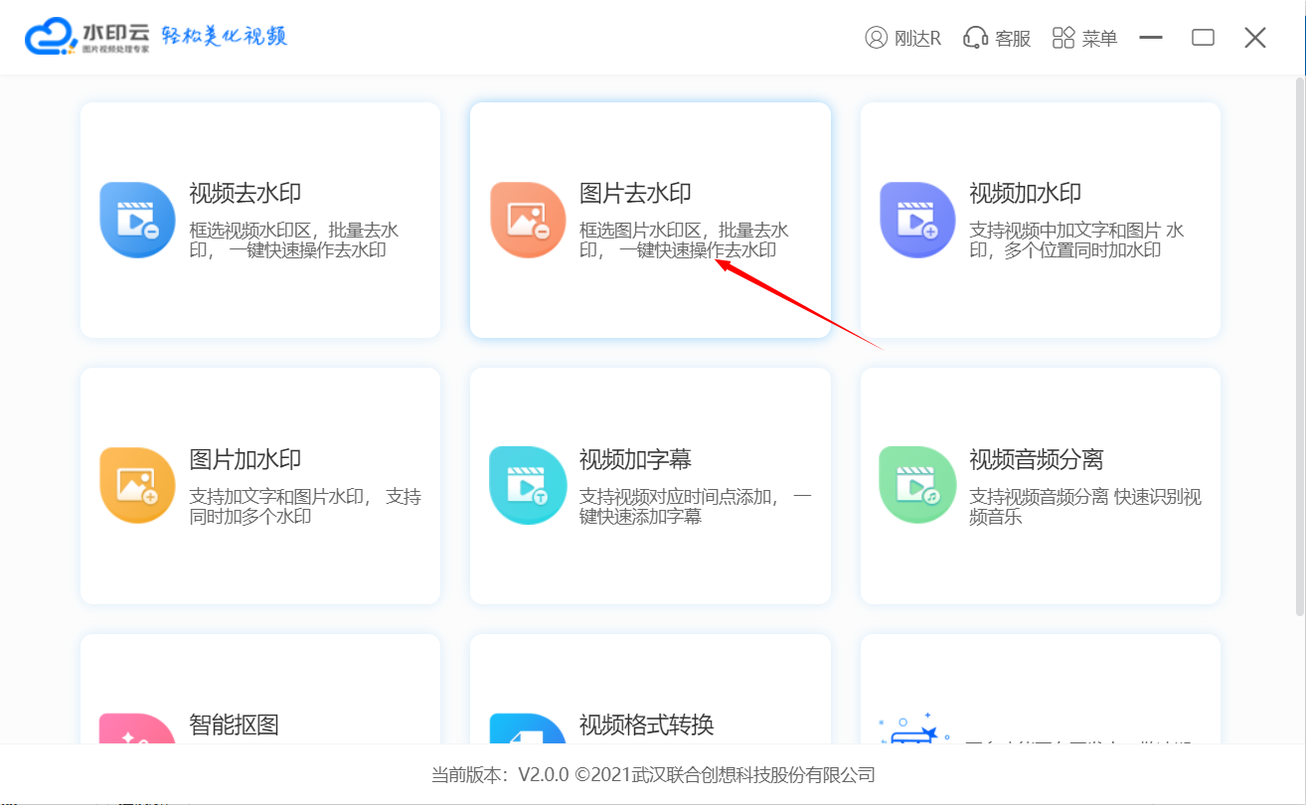Open the 智能抠图 pink icon
The height and width of the screenshot is (805, 1306).
tap(138, 728)
